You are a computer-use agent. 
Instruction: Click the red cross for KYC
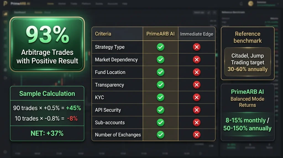point(196,97)
